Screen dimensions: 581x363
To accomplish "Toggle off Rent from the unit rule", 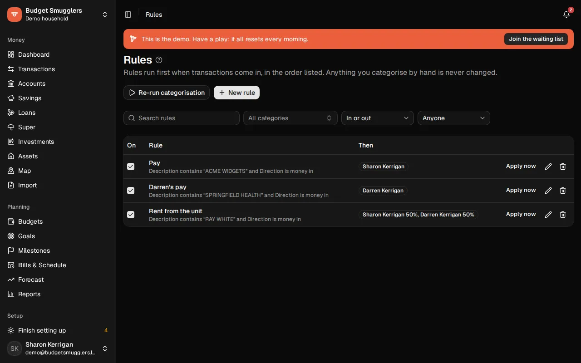I will click(x=131, y=215).
